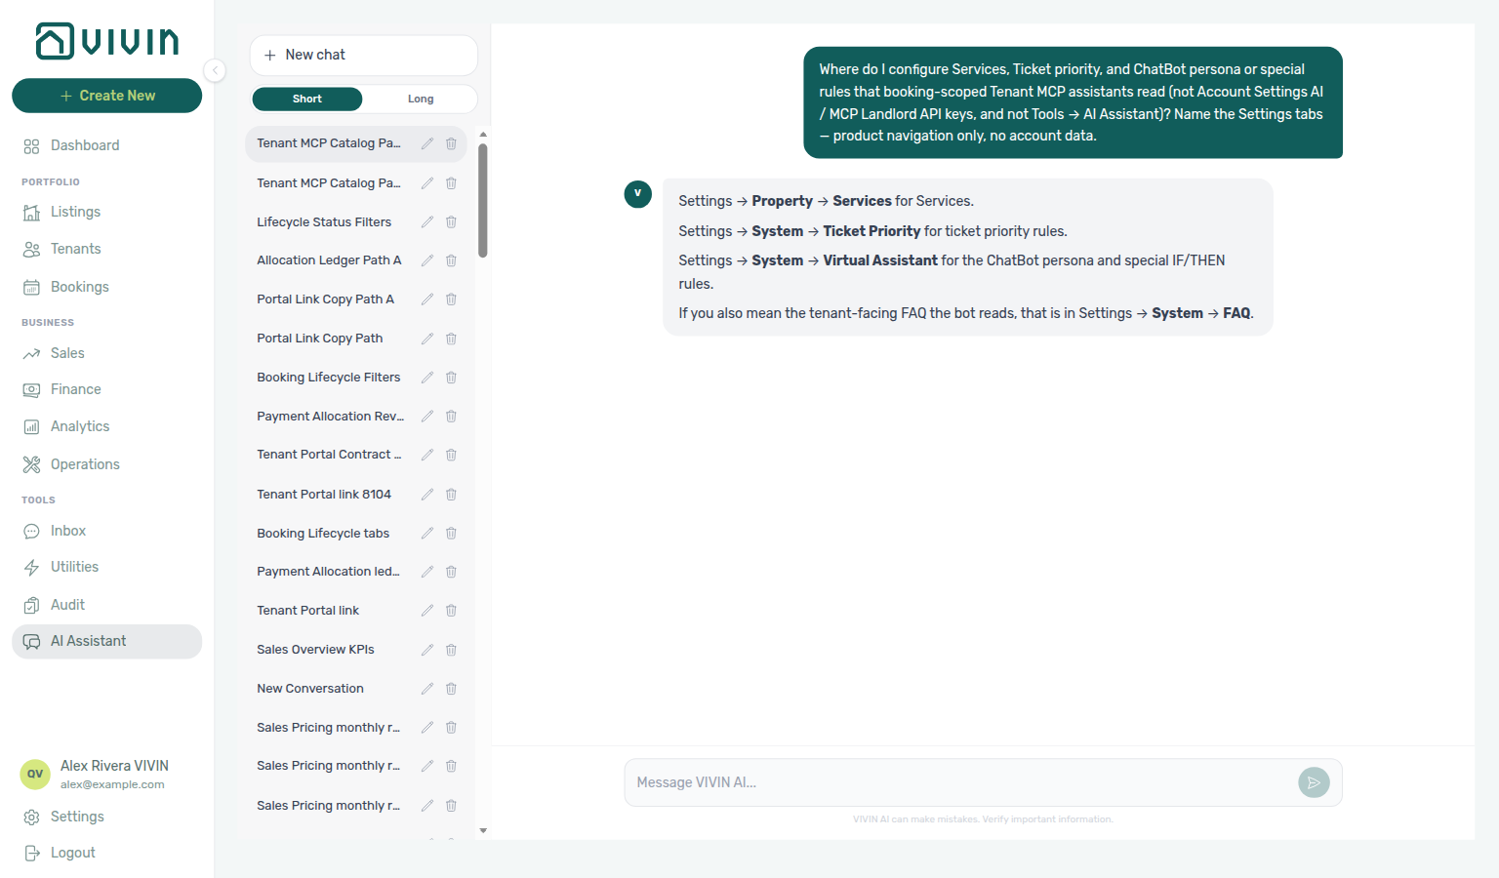This screenshot has height=878, width=1499.
Task: Delete the Tenant Portal link chat
Action: click(451, 611)
